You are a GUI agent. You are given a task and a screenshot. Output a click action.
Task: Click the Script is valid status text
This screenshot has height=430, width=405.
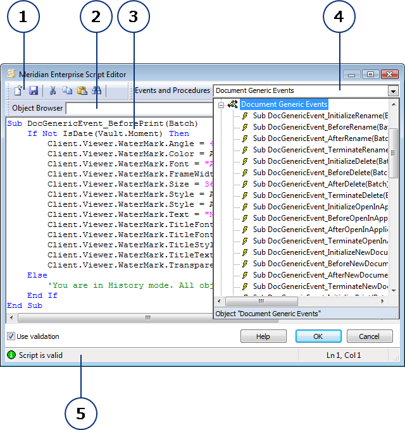click(x=40, y=355)
